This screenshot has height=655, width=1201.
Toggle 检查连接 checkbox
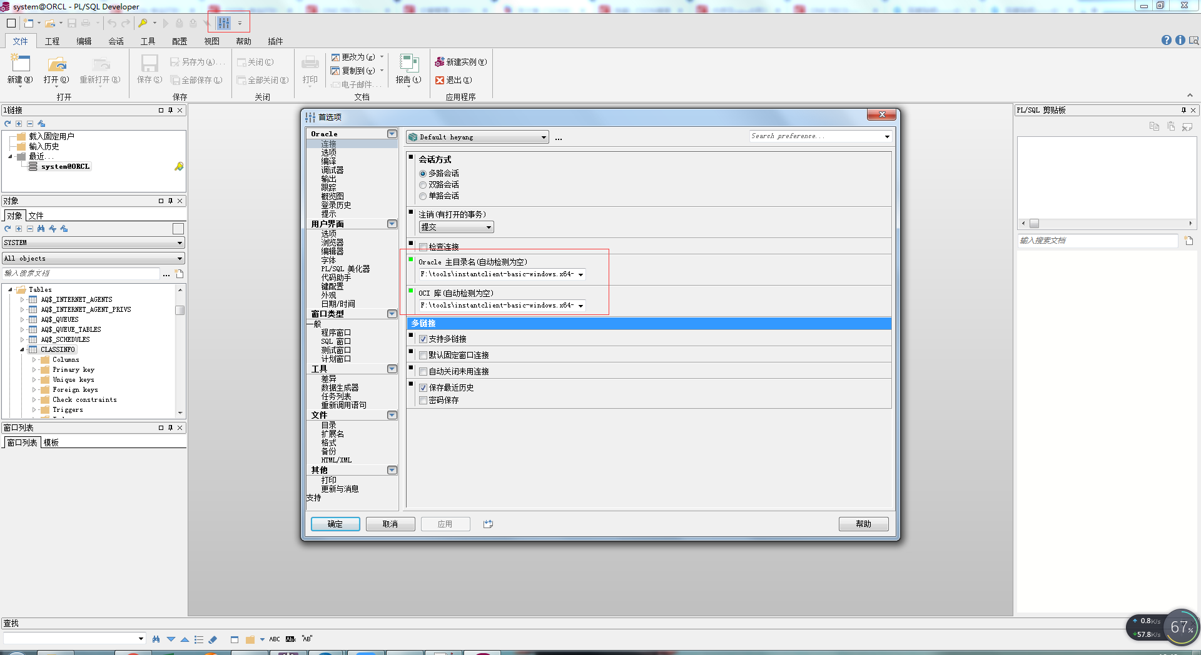coord(423,247)
